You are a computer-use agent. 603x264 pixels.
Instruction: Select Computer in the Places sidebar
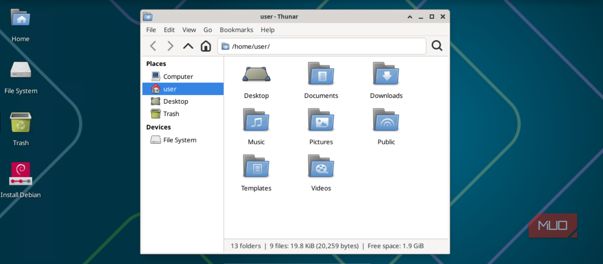(x=183, y=76)
